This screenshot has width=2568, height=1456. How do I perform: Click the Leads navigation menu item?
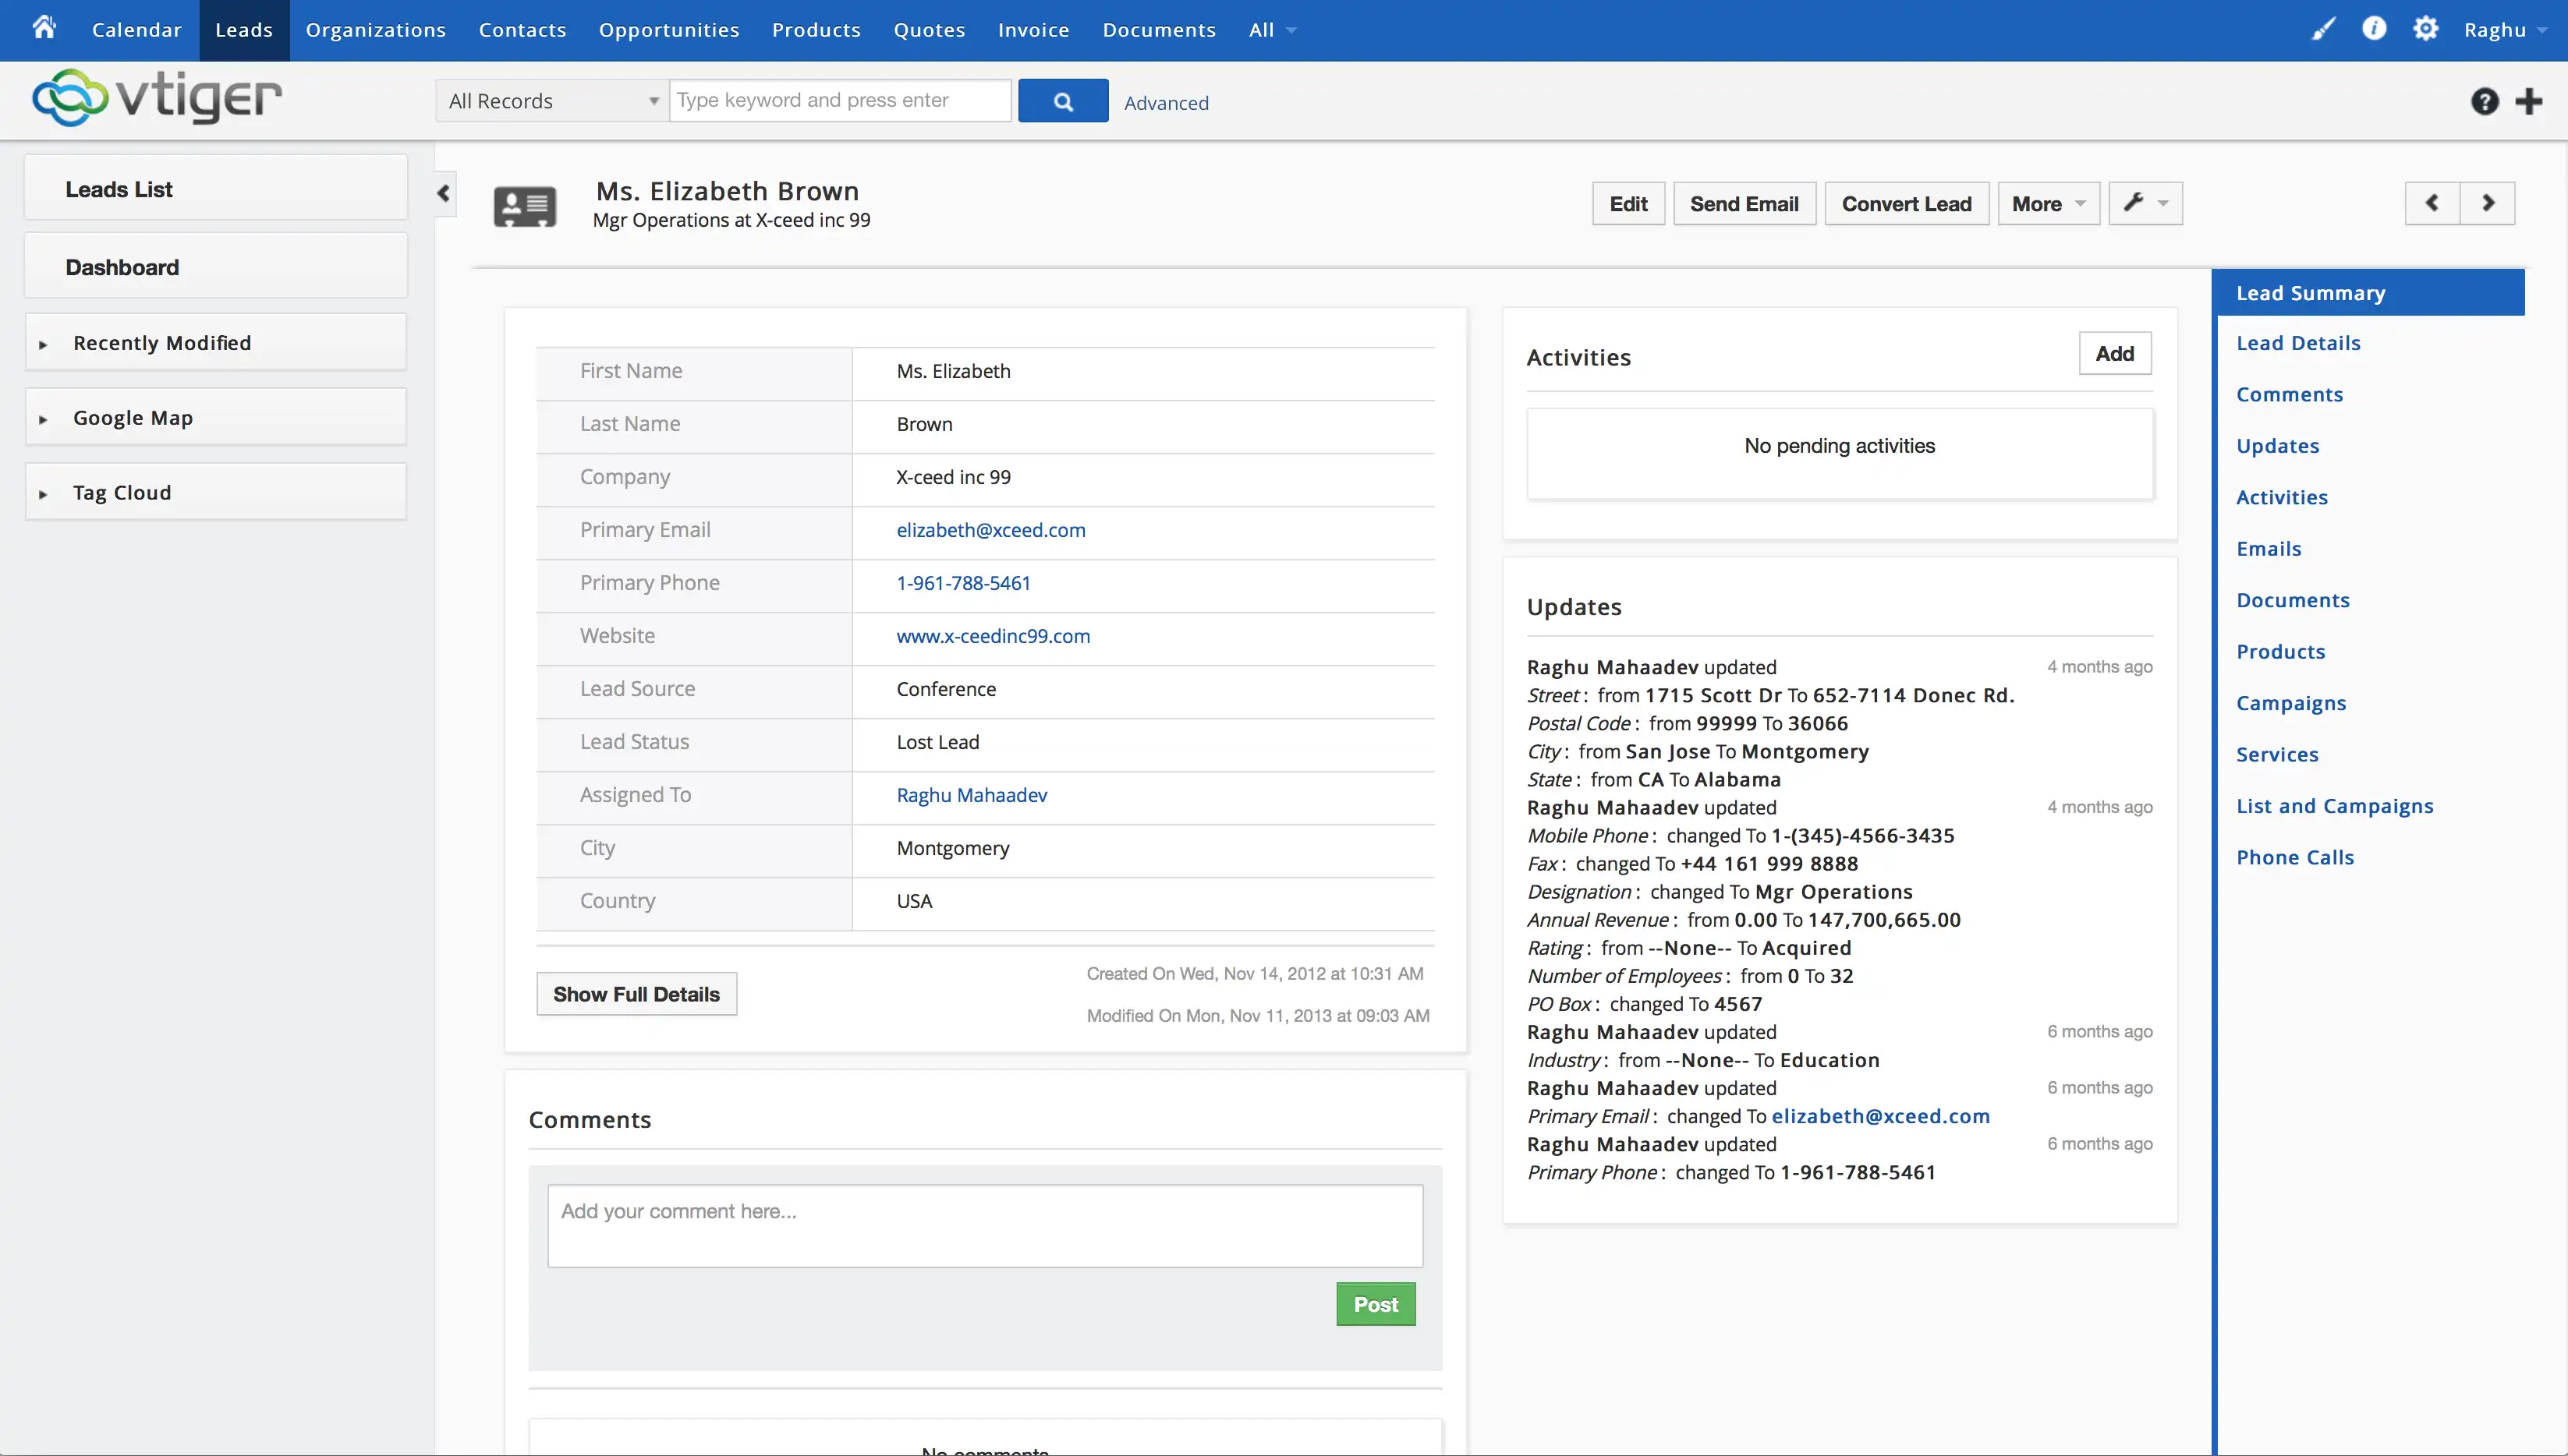243,30
